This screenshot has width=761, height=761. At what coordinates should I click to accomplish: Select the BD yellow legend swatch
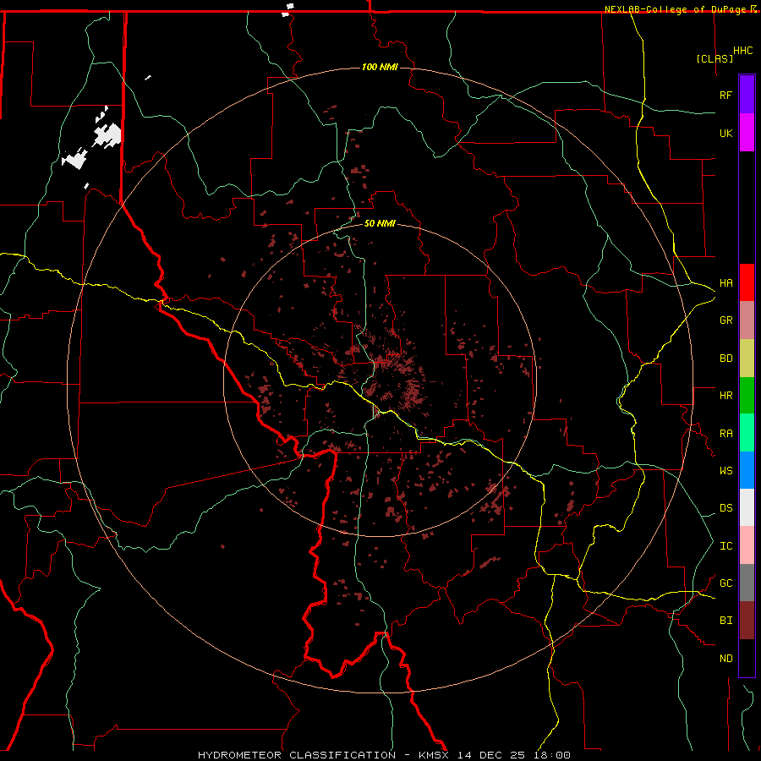[x=747, y=359]
